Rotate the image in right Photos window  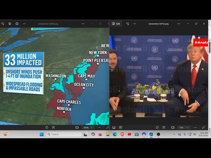coord(128,24)
